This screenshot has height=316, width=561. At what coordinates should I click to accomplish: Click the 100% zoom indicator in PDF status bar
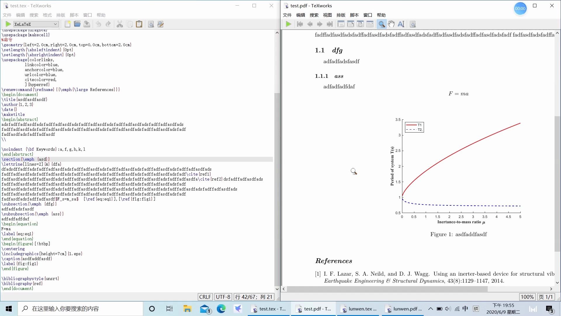(x=527, y=297)
